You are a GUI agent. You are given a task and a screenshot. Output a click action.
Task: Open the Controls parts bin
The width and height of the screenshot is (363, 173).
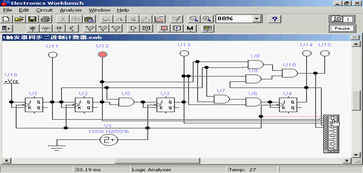[177, 29]
